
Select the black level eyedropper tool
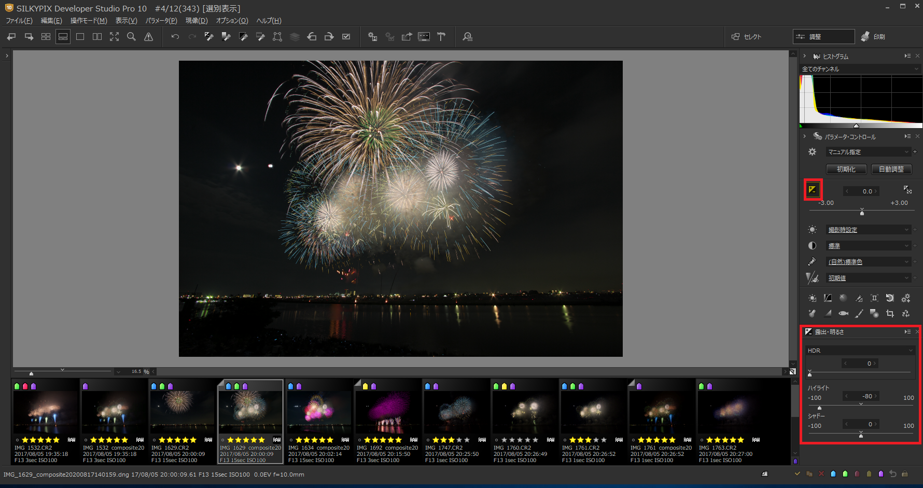click(243, 37)
